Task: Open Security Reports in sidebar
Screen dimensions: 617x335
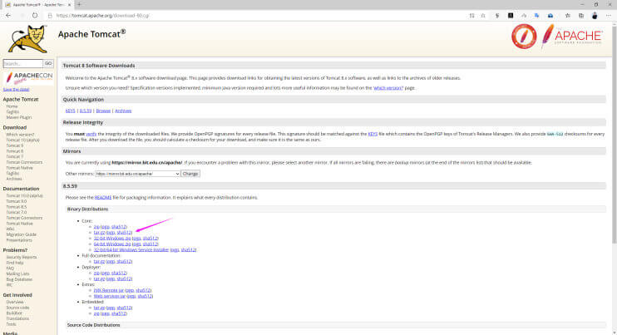Action: pyautogui.click(x=22, y=257)
